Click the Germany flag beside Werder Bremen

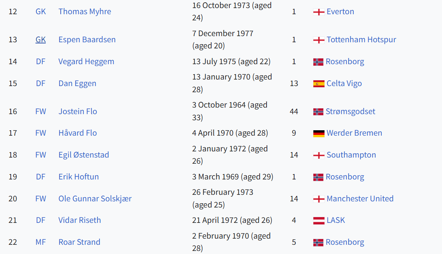(318, 133)
